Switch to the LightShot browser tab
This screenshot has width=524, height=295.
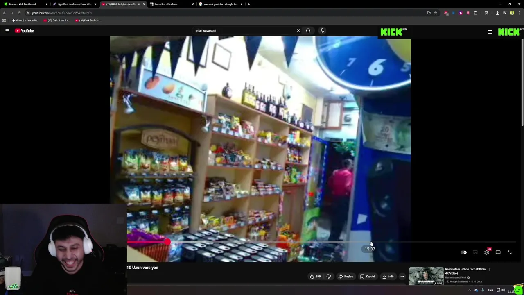(74, 4)
